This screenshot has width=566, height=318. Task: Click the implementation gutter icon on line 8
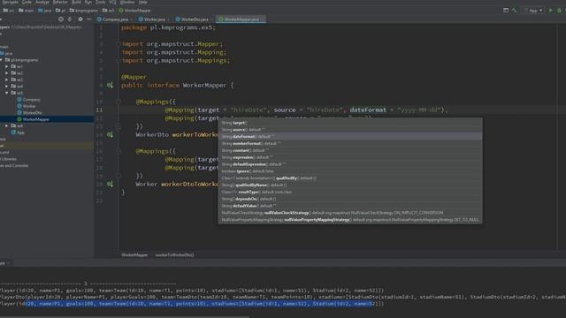tap(110, 85)
